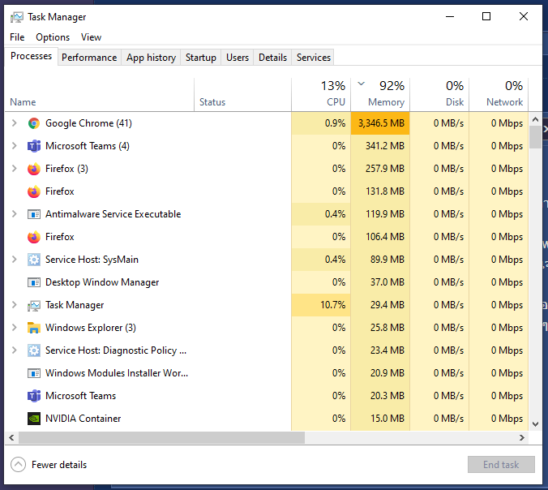Select the Processes tab

coord(31,56)
